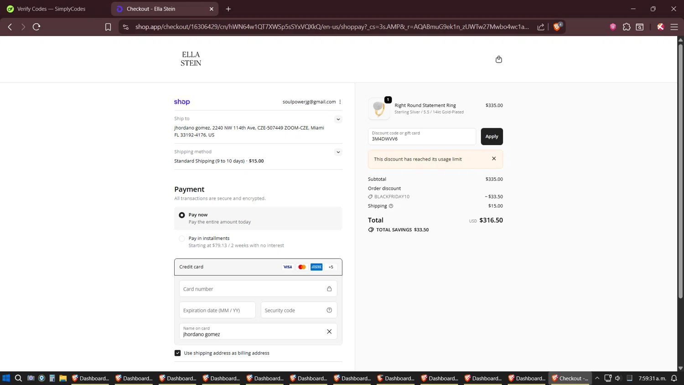
Task: Expand the Ship to address section
Action: point(338,119)
